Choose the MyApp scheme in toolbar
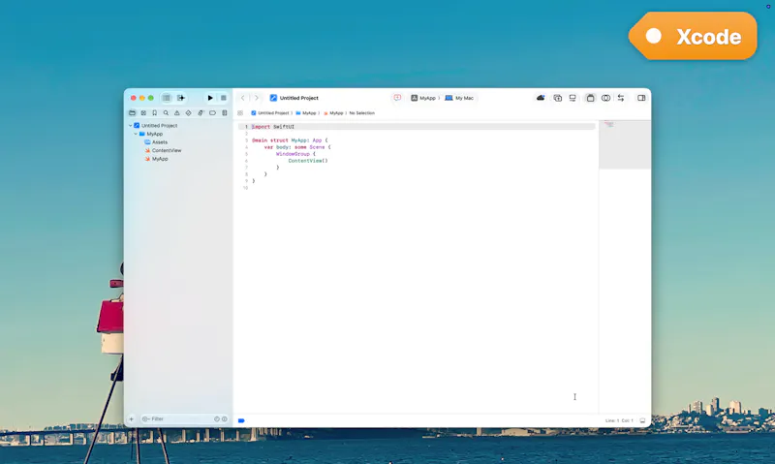Image resolution: width=775 pixels, height=464 pixels. [x=423, y=98]
